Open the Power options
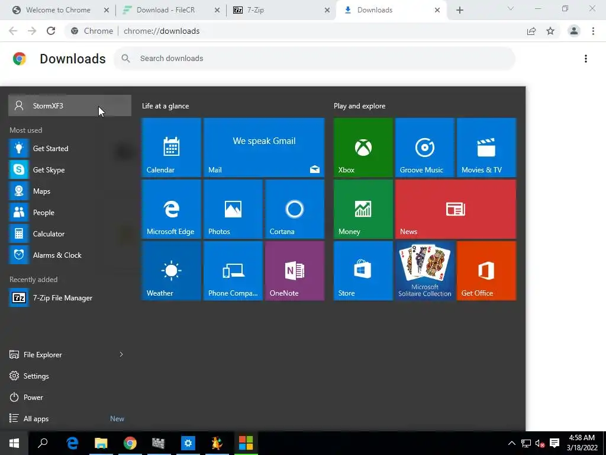The height and width of the screenshot is (455, 606). (x=70, y=398)
